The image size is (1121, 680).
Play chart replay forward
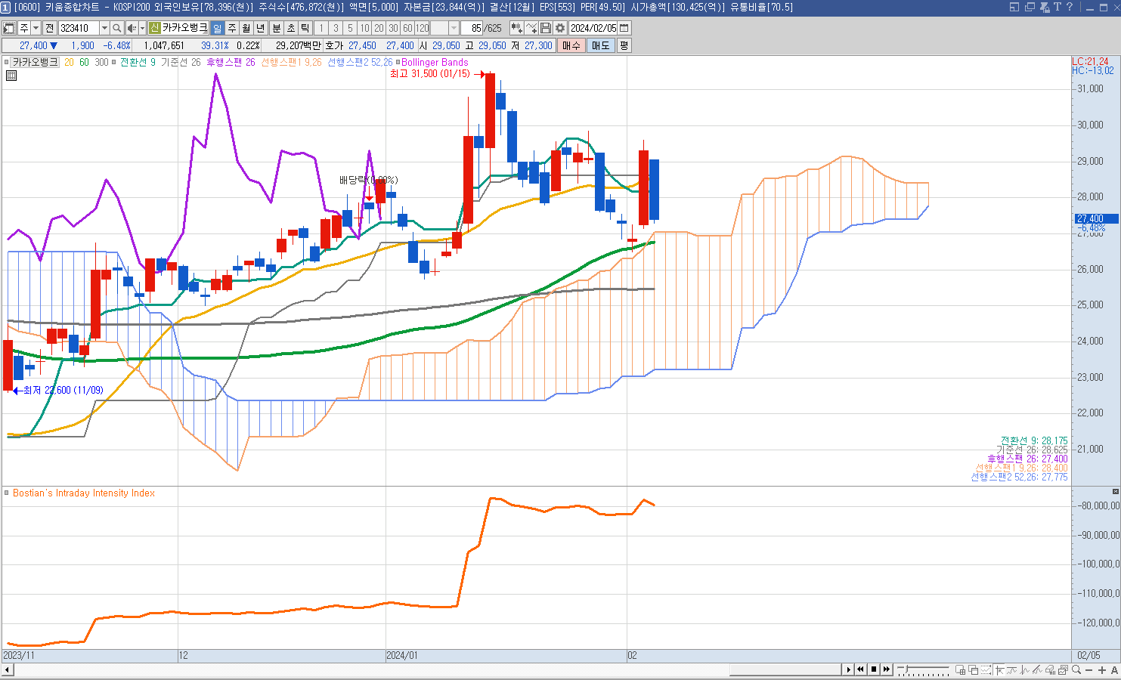[x=849, y=669]
